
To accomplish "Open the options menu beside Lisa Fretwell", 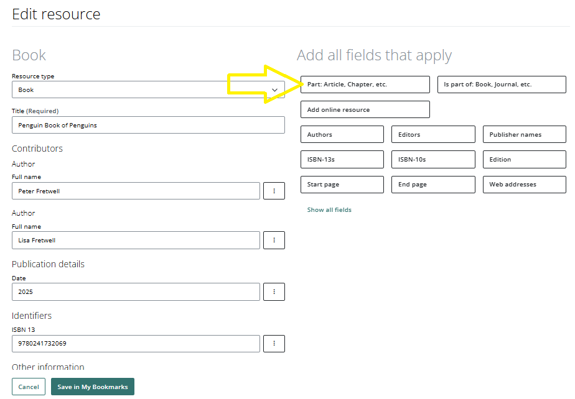I will click(274, 241).
